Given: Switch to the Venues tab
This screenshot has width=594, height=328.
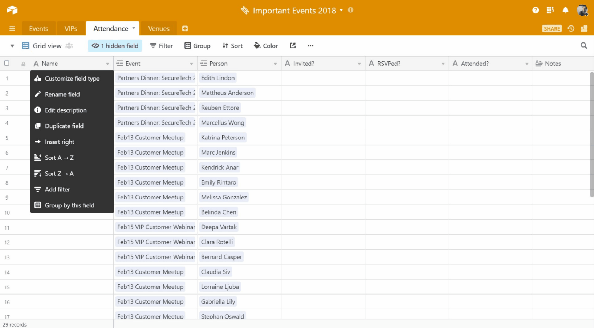Looking at the screenshot, I should [x=159, y=28].
